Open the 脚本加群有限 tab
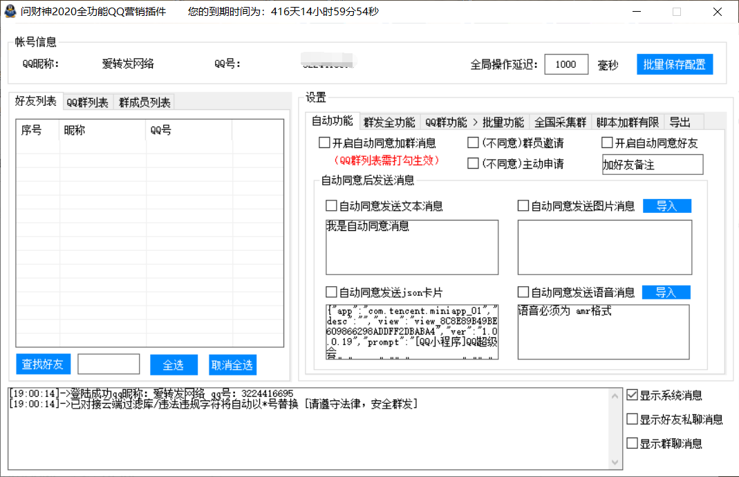 [x=627, y=122]
